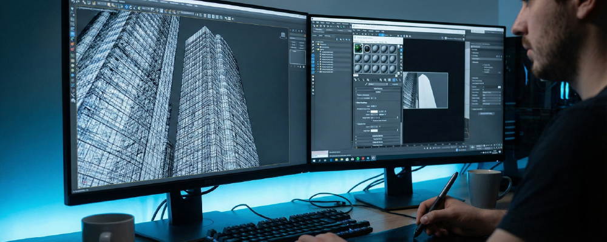Select the green sphere material sample slot
Screen dimensions: 607x242
click(x=359, y=48)
